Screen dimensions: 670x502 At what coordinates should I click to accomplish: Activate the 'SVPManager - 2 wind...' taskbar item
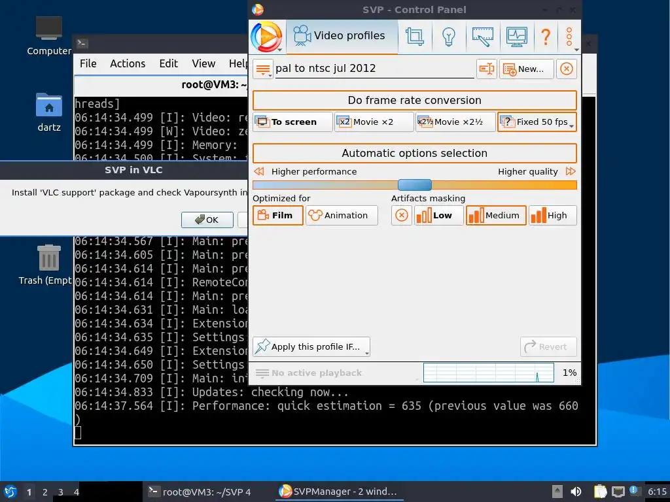click(340, 492)
